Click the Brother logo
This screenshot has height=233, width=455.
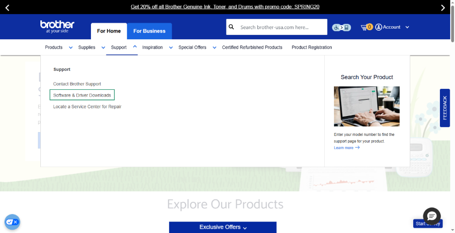tap(57, 27)
